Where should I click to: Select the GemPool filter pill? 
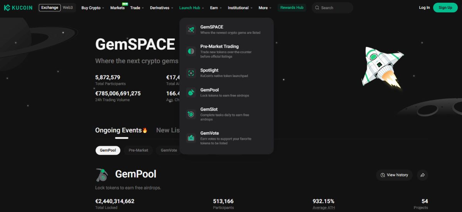(108, 150)
